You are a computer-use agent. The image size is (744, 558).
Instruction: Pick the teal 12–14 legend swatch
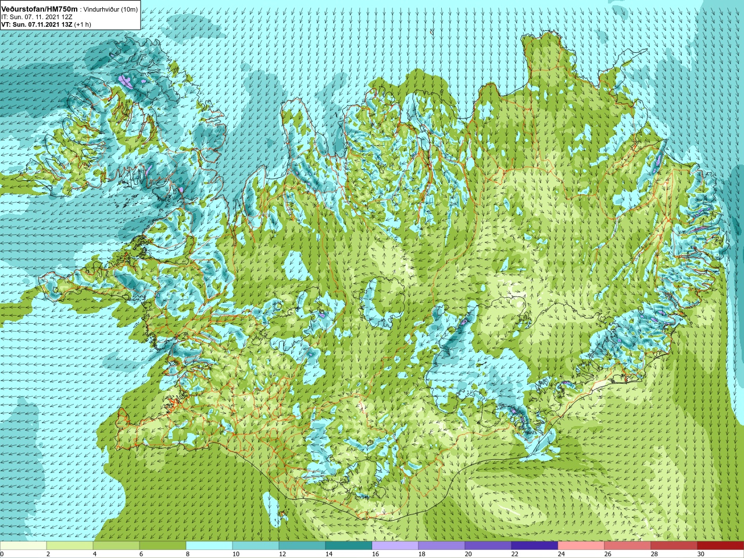coord(302,546)
